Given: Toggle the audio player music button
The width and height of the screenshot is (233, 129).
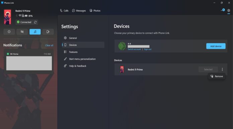Looking at the screenshot, I should (x=35, y=32).
